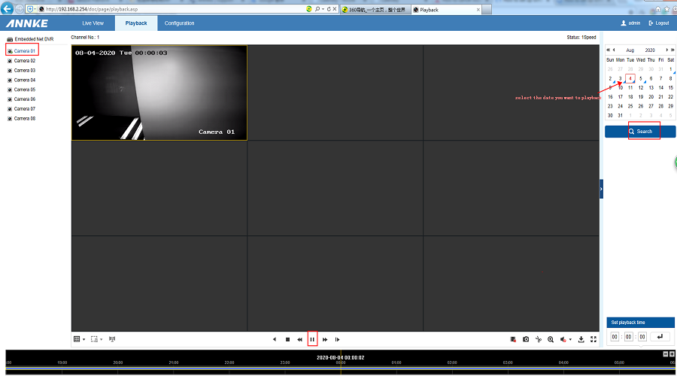Zoom out the timeline with minus
The height and width of the screenshot is (376, 677).
(x=666, y=354)
